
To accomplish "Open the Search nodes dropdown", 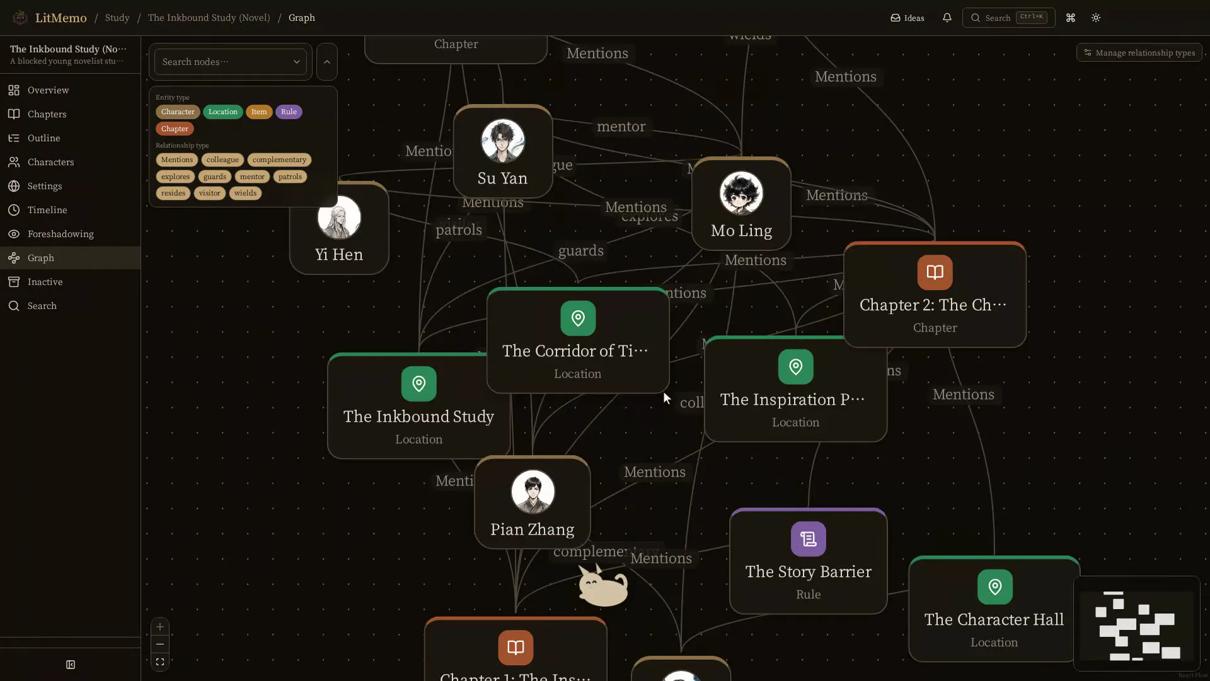I will (231, 62).
